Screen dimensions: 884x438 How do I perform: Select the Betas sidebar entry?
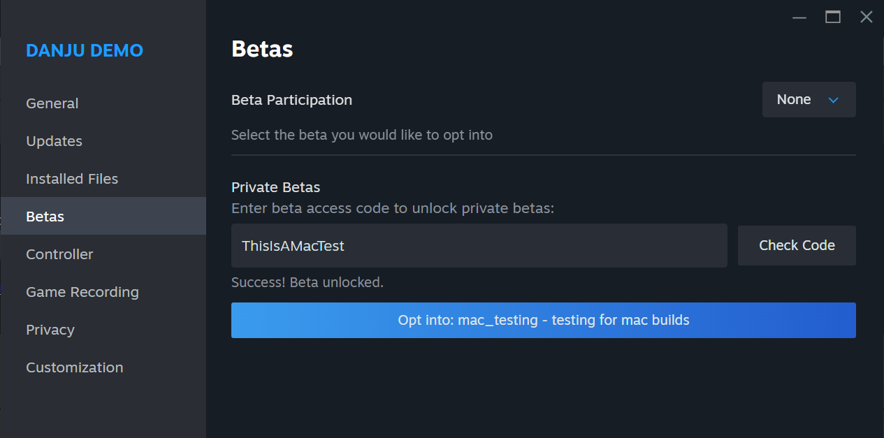click(45, 216)
